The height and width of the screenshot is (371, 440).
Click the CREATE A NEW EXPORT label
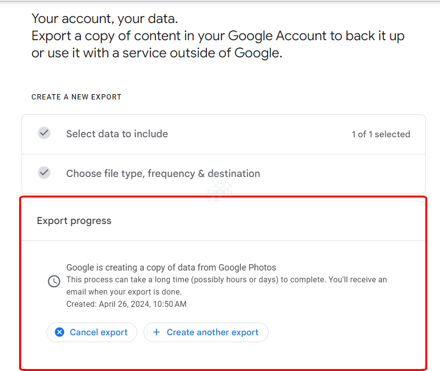click(76, 97)
